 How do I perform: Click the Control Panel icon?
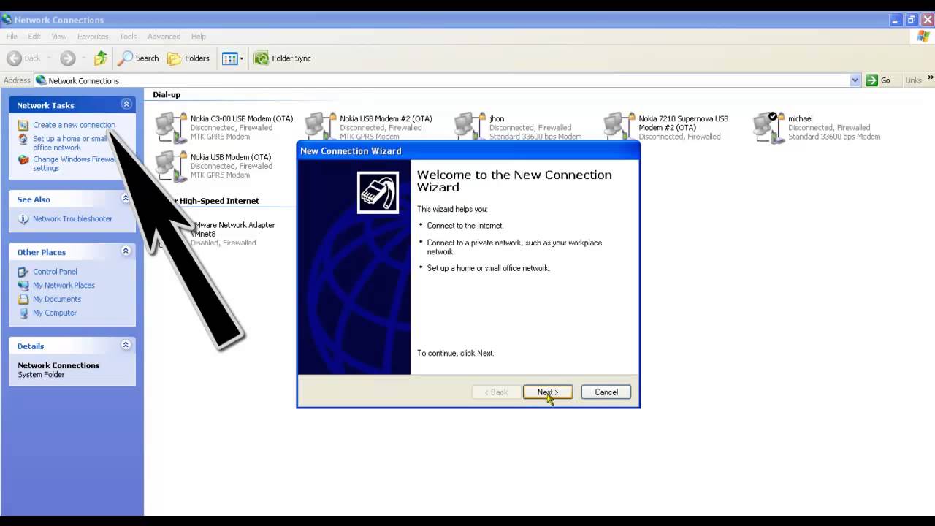coord(23,272)
